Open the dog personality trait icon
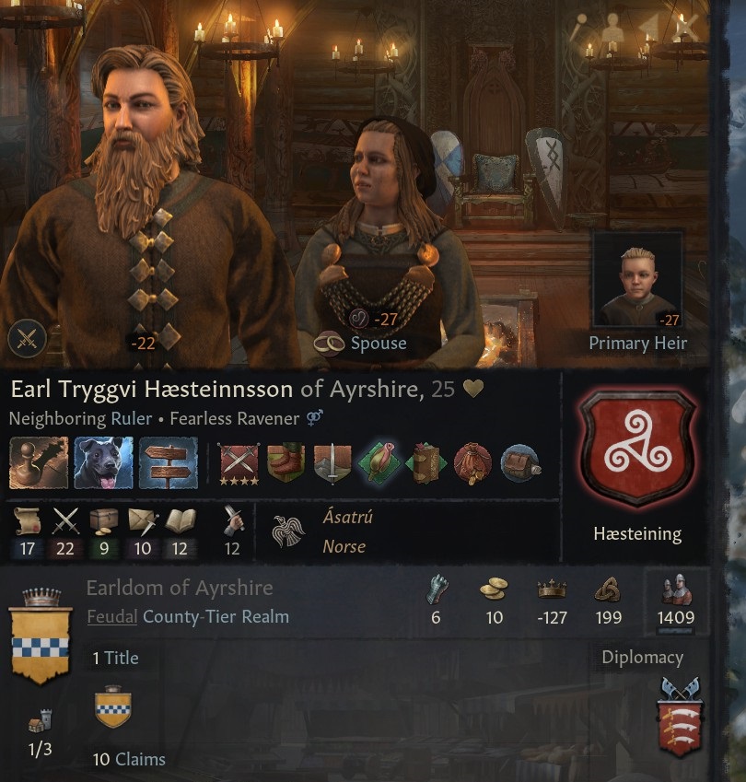 103,462
